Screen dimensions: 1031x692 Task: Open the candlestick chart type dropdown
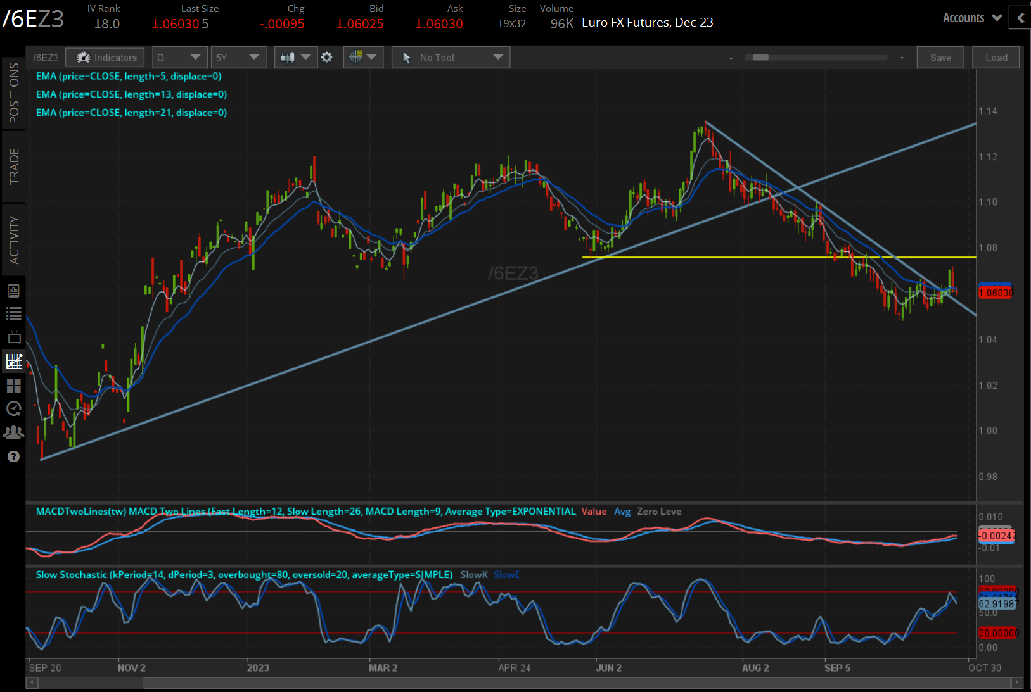pyautogui.click(x=295, y=58)
